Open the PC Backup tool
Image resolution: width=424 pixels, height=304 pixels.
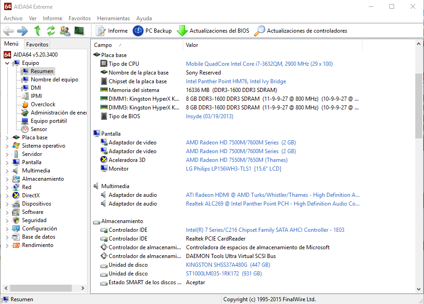click(152, 31)
